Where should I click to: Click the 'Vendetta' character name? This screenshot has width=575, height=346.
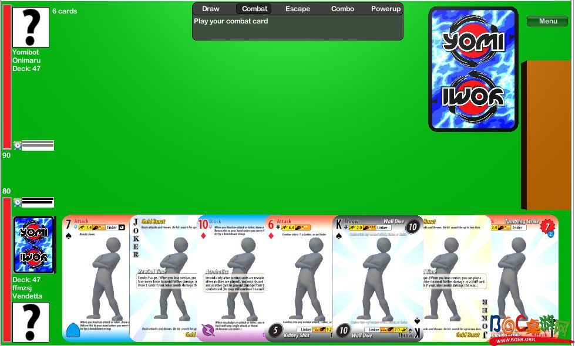tap(27, 296)
